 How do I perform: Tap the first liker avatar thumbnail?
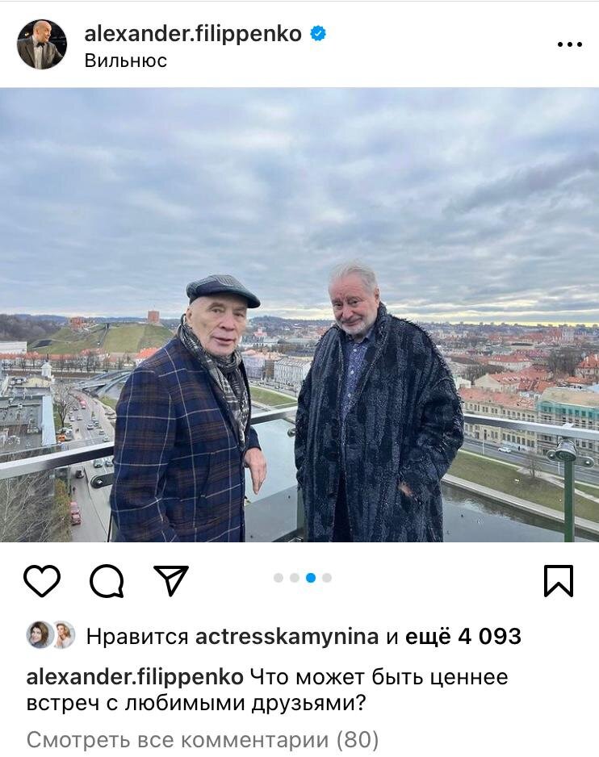click(39, 634)
